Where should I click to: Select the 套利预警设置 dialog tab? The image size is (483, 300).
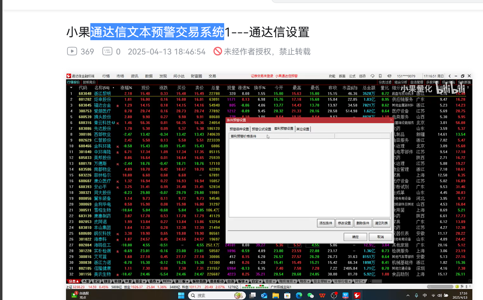[284, 129]
